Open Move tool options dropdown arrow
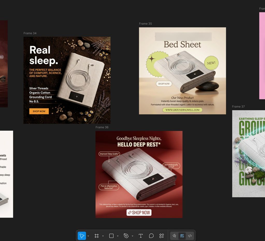Screen dimensions: 265x241 (88, 236)
